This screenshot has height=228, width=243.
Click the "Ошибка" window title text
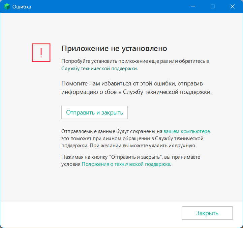click(x=22, y=7)
